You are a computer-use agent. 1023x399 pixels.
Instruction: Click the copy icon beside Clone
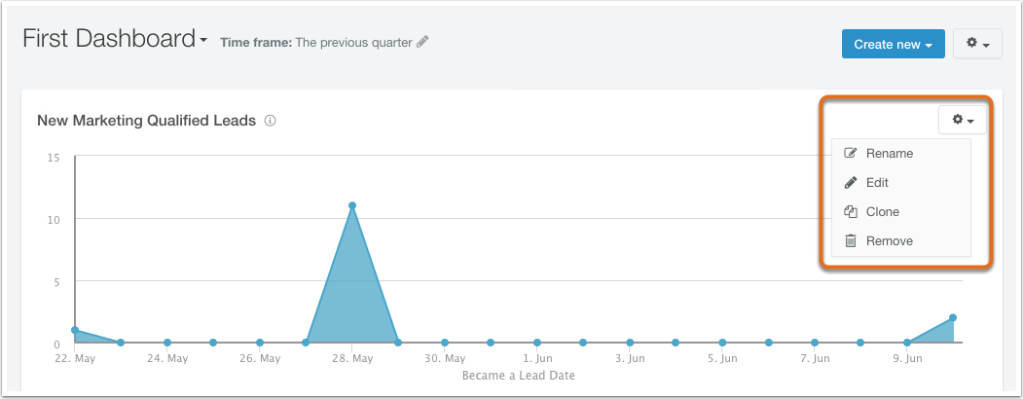point(850,212)
